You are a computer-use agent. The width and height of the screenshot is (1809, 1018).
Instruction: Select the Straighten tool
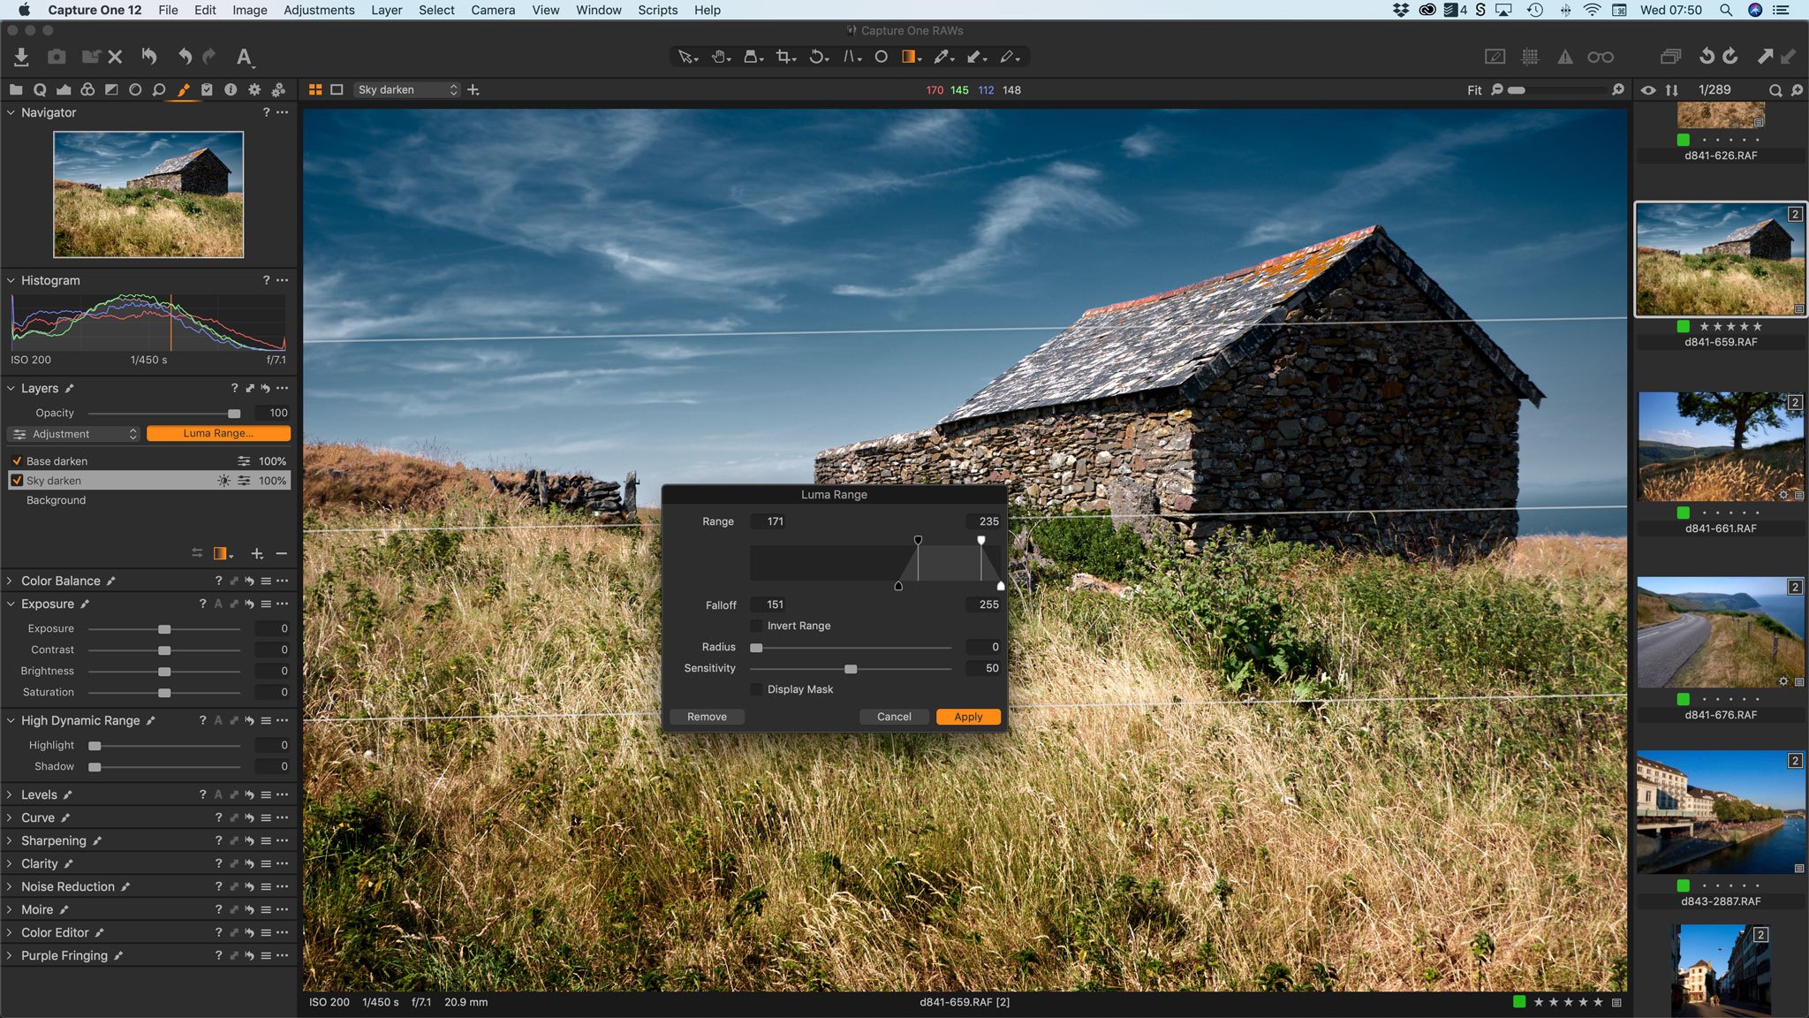click(849, 56)
